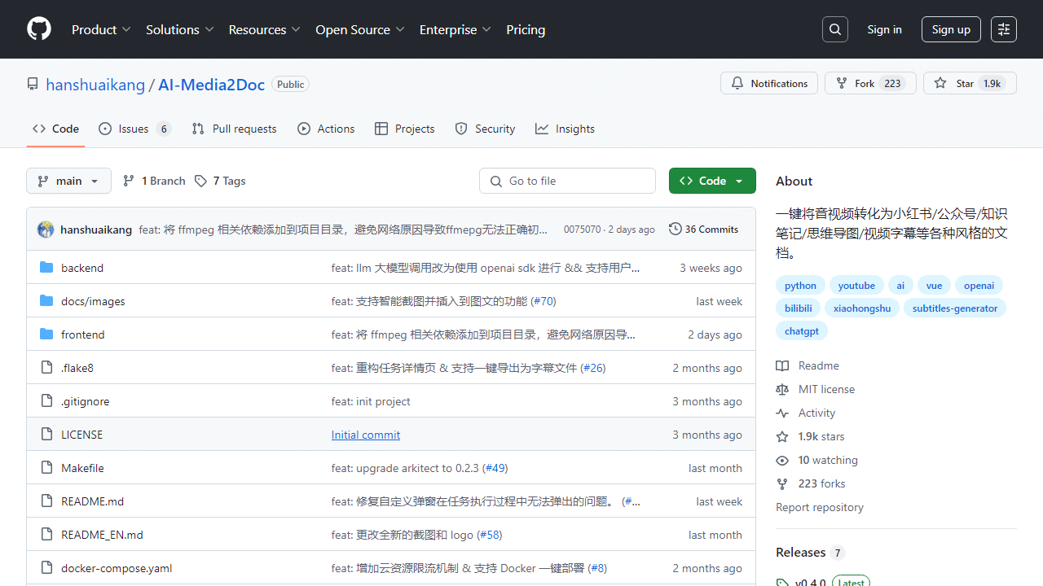Screen dimensions: 1043x586
Task: Switch to the Insights tab
Action: pos(565,129)
